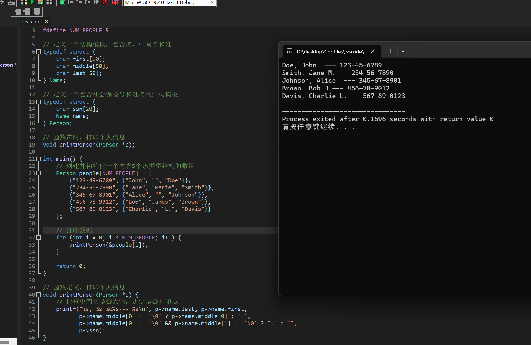The width and height of the screenshot is (531, 345).
Task: Collapse the Name struct fold at line 6
Action: click(x=38, y=52)
